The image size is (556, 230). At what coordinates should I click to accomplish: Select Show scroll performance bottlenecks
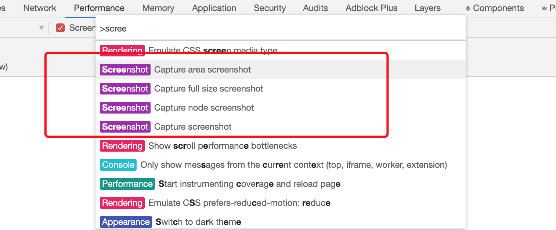point(281,146)
